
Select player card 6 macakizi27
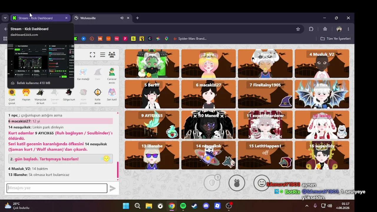tap(209, 94)
